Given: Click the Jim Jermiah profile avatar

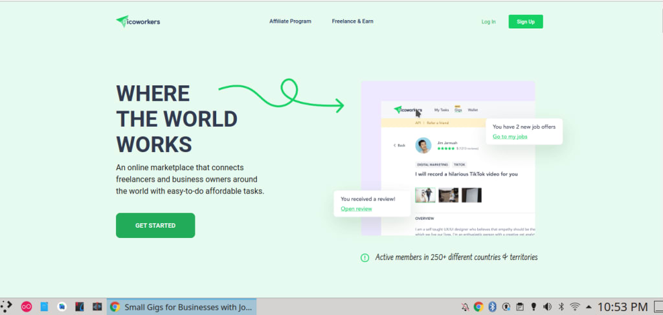Looking at the screenshot, I should click(x=423, y=146).
